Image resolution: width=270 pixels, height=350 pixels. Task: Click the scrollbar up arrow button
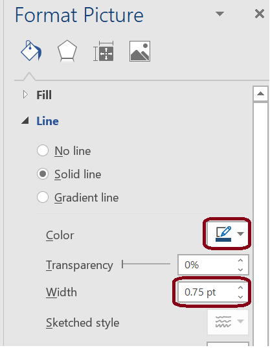pos(260,93)
